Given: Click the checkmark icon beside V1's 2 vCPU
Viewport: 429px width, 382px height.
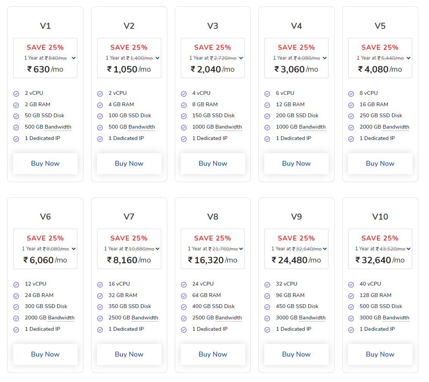Looking at the screenshot, I should tap(16, 94).
